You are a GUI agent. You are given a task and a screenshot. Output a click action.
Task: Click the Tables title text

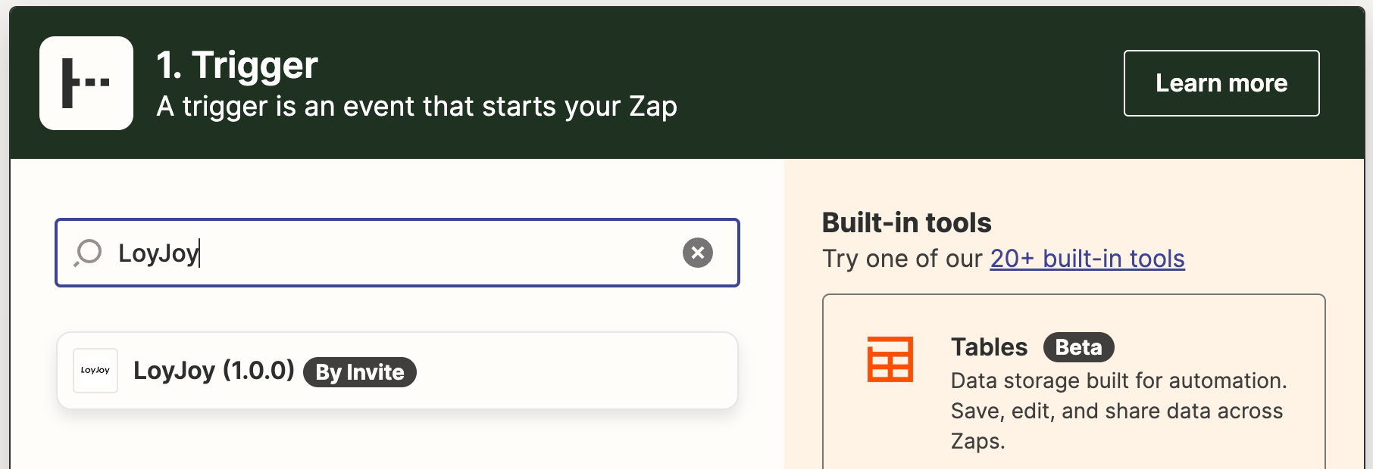pos(989,347)
